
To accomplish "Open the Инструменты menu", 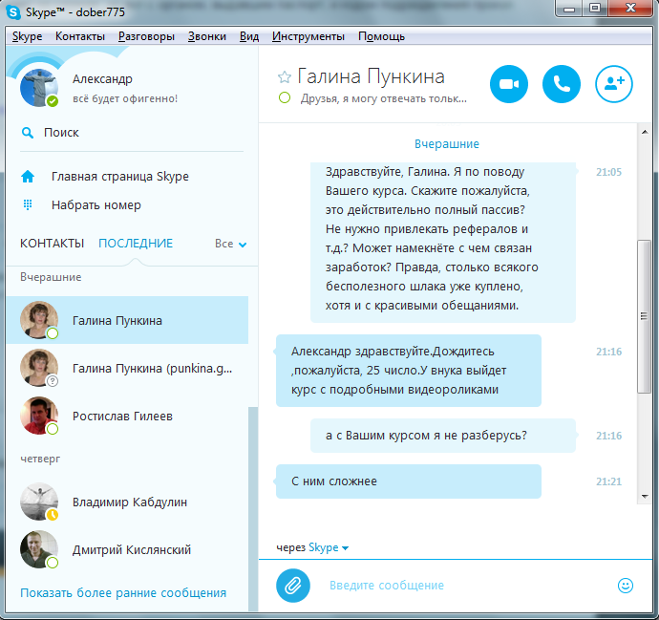I will (308, 36).
